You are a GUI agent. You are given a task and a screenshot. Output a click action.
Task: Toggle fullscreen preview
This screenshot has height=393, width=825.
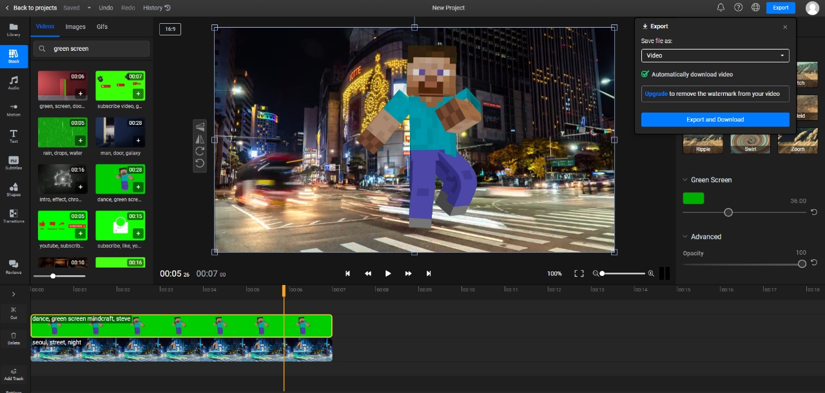[579, 273]
